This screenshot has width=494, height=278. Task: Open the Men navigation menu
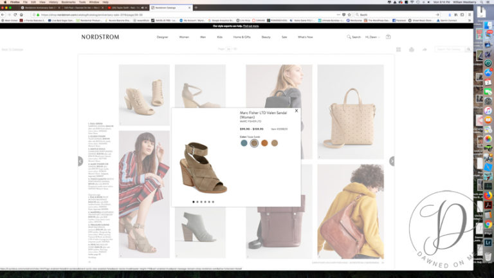[x=203, y=37]
